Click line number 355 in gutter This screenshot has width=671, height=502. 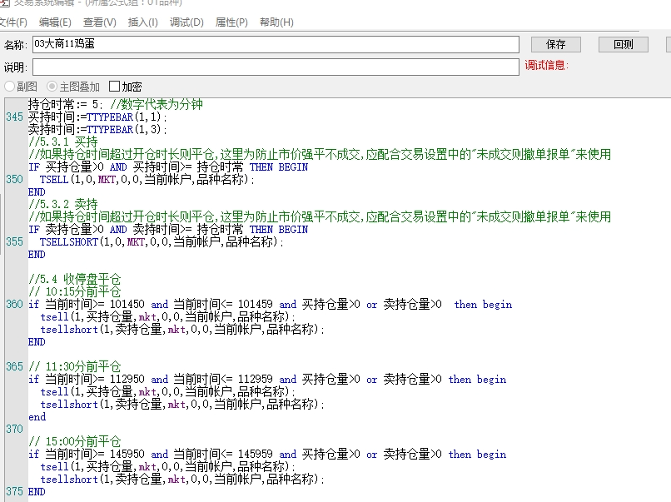[x=14, y=241]
